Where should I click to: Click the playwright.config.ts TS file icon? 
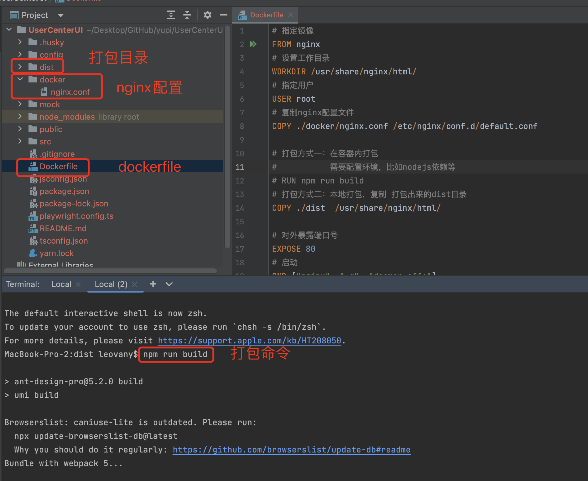point(33,216)
